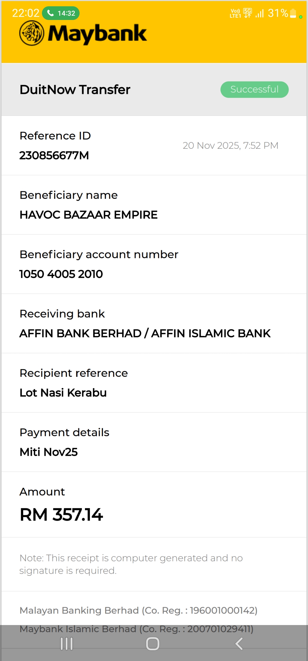Tap the transaction date 20 Nov 2025

[230, 146]
